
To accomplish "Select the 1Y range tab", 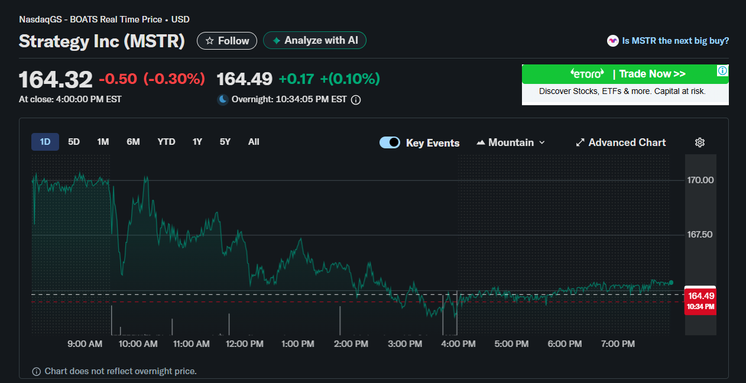I will coord(197,142).
